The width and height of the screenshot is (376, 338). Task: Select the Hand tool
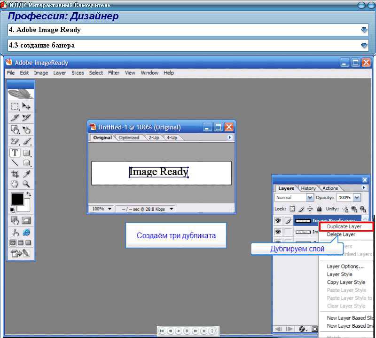pyautogui.click(x=15, y=184)
